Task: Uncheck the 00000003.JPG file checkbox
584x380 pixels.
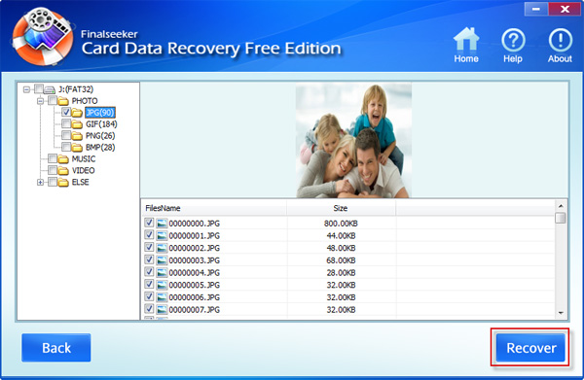Action: (149, 259)
